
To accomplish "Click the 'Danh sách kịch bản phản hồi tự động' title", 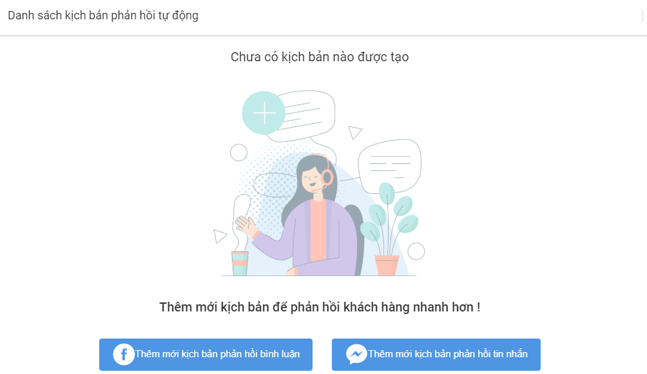I will 103,15.
